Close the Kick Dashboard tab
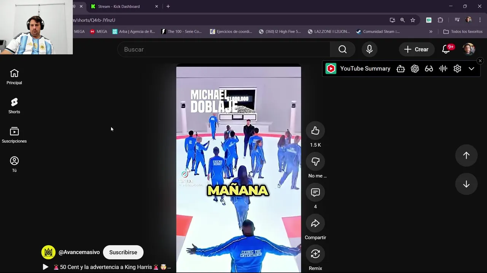The width and height of the screenshot is (487, 273). [156, 6]
